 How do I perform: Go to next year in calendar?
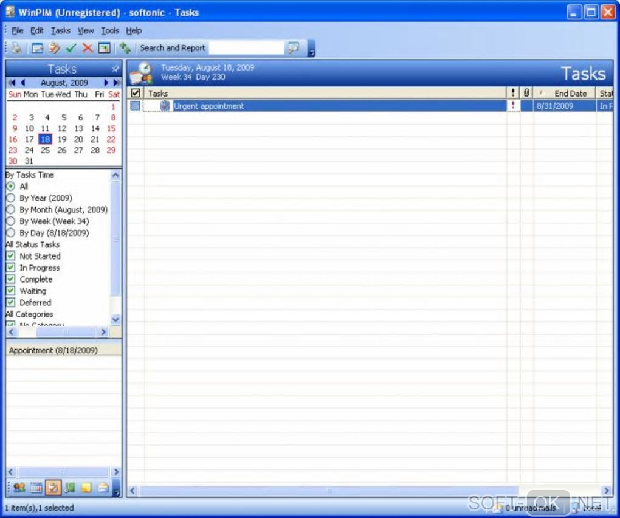pyautogui.click(x=117, y=83)
